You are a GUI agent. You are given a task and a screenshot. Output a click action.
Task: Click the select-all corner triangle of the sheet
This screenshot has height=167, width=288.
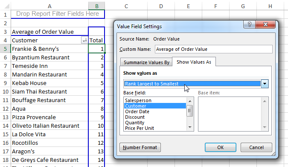pyautogui.click(x=7, y=6)
